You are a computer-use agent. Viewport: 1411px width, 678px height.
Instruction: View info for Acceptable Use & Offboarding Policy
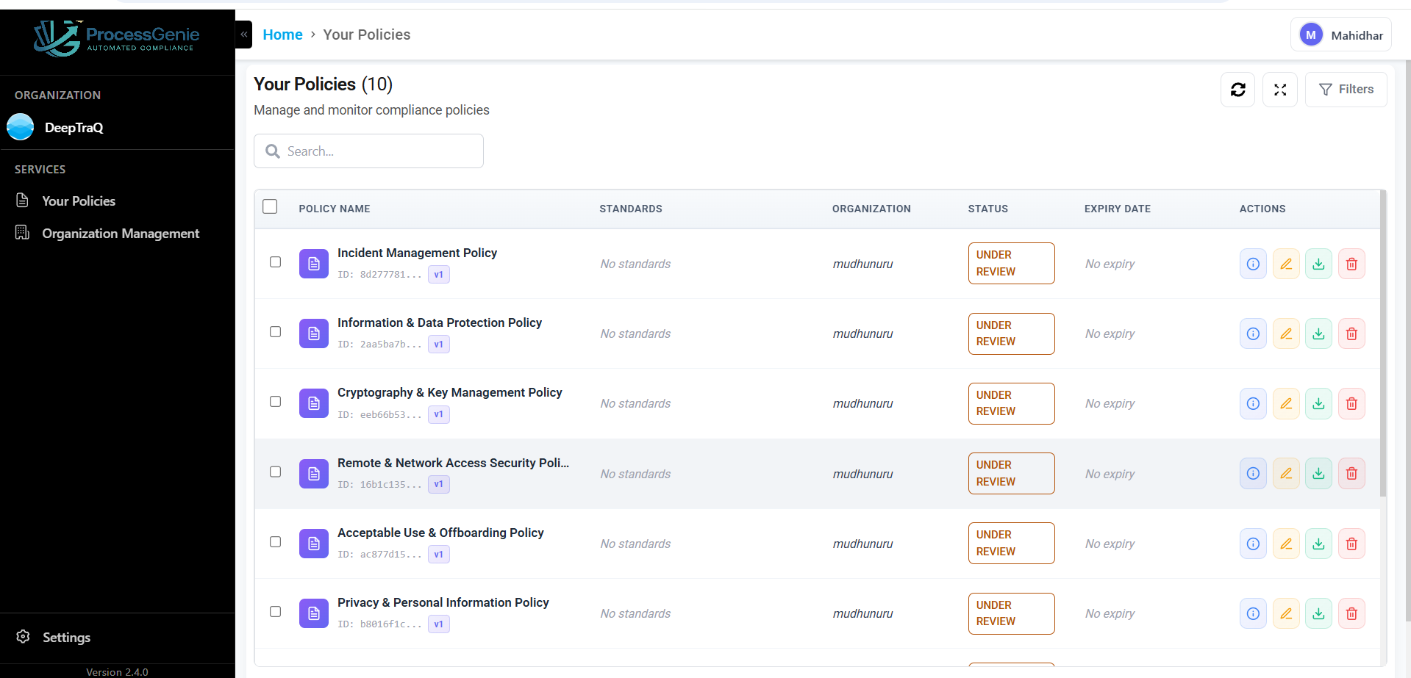[1253, 544]
